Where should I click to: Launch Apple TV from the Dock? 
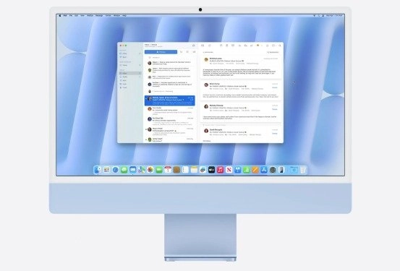[211, 170]
